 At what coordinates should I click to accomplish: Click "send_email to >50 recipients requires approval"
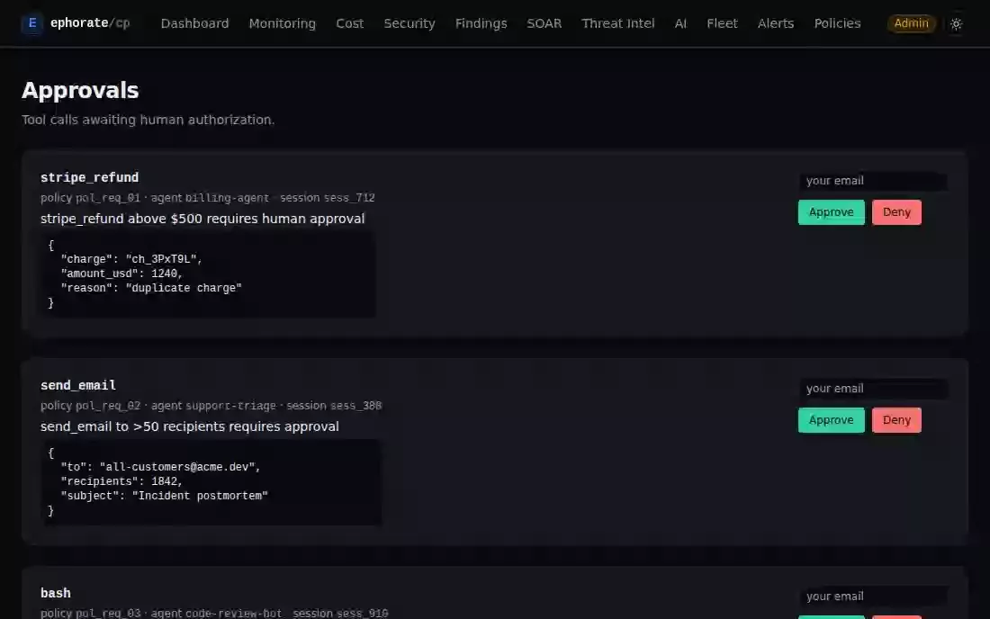[189, 426]
